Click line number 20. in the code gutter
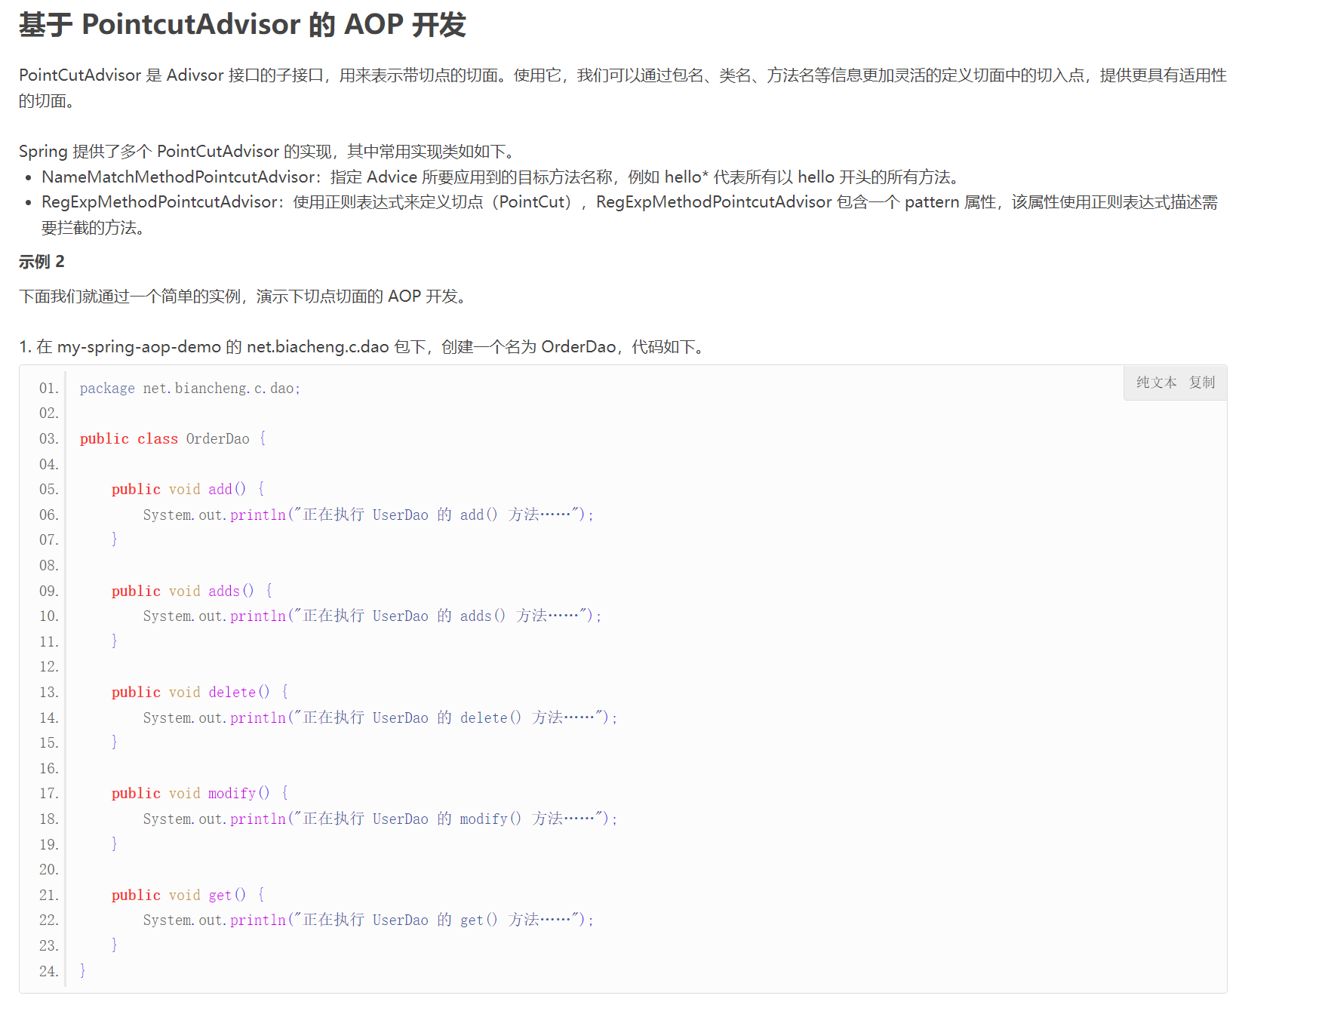This screenshot has width=1322, height=1011. pos(48,870)
